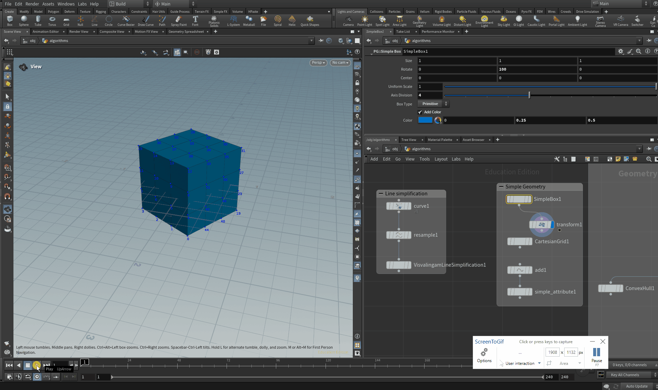Screen dimensions: 658x390
Task: Toggle display flag on transform1 node
Action: coord(552,225)
